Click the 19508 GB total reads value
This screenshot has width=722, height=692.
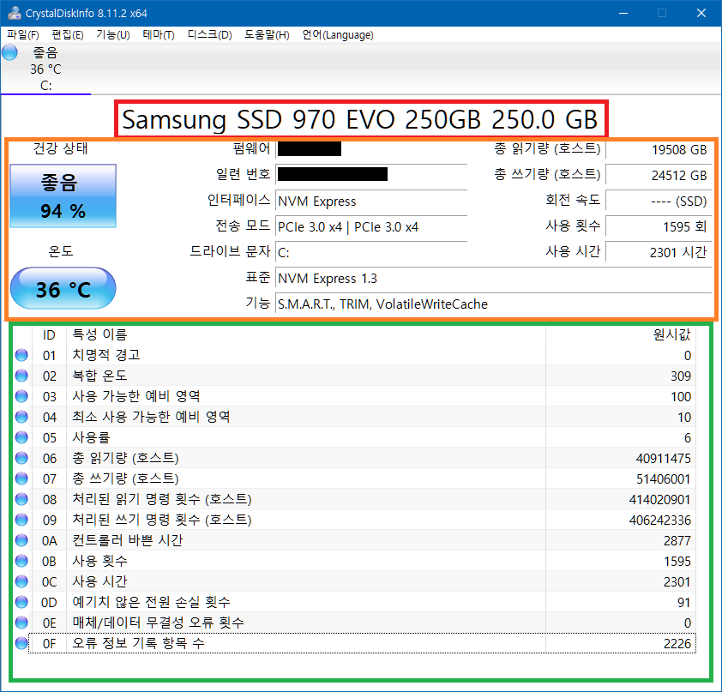coord(659,150)
